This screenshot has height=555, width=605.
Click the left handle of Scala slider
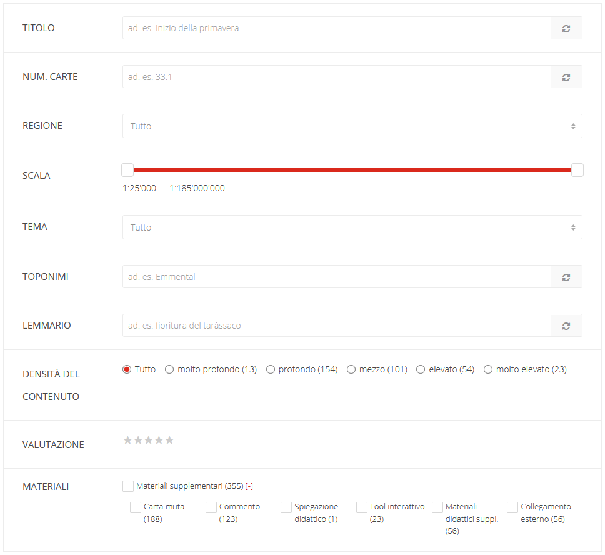point(127,170)
